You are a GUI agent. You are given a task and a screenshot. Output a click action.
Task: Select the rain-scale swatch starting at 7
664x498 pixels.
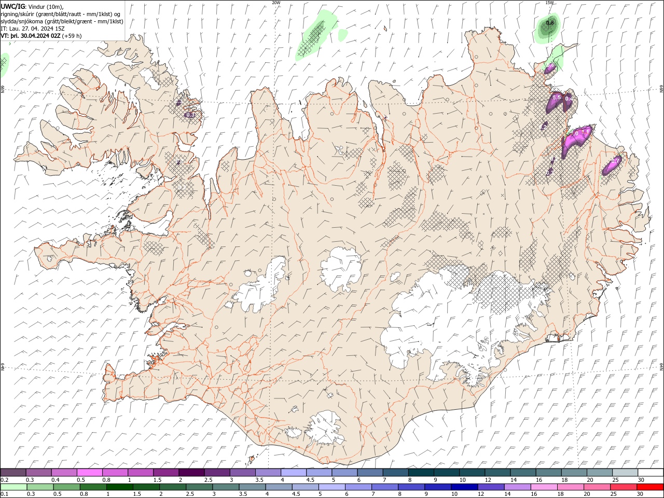click(x=384, y=487)
